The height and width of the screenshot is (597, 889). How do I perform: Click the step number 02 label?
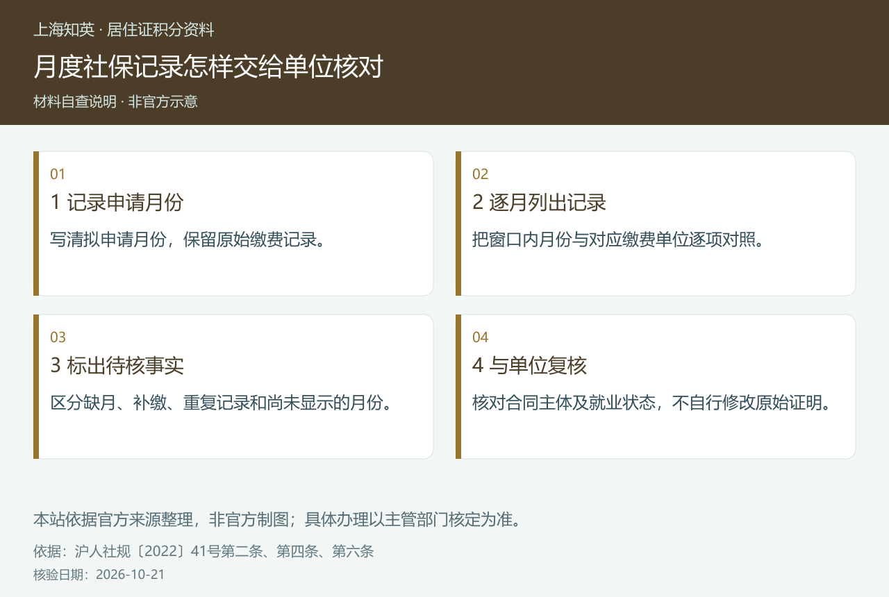[x=480, y=174]
